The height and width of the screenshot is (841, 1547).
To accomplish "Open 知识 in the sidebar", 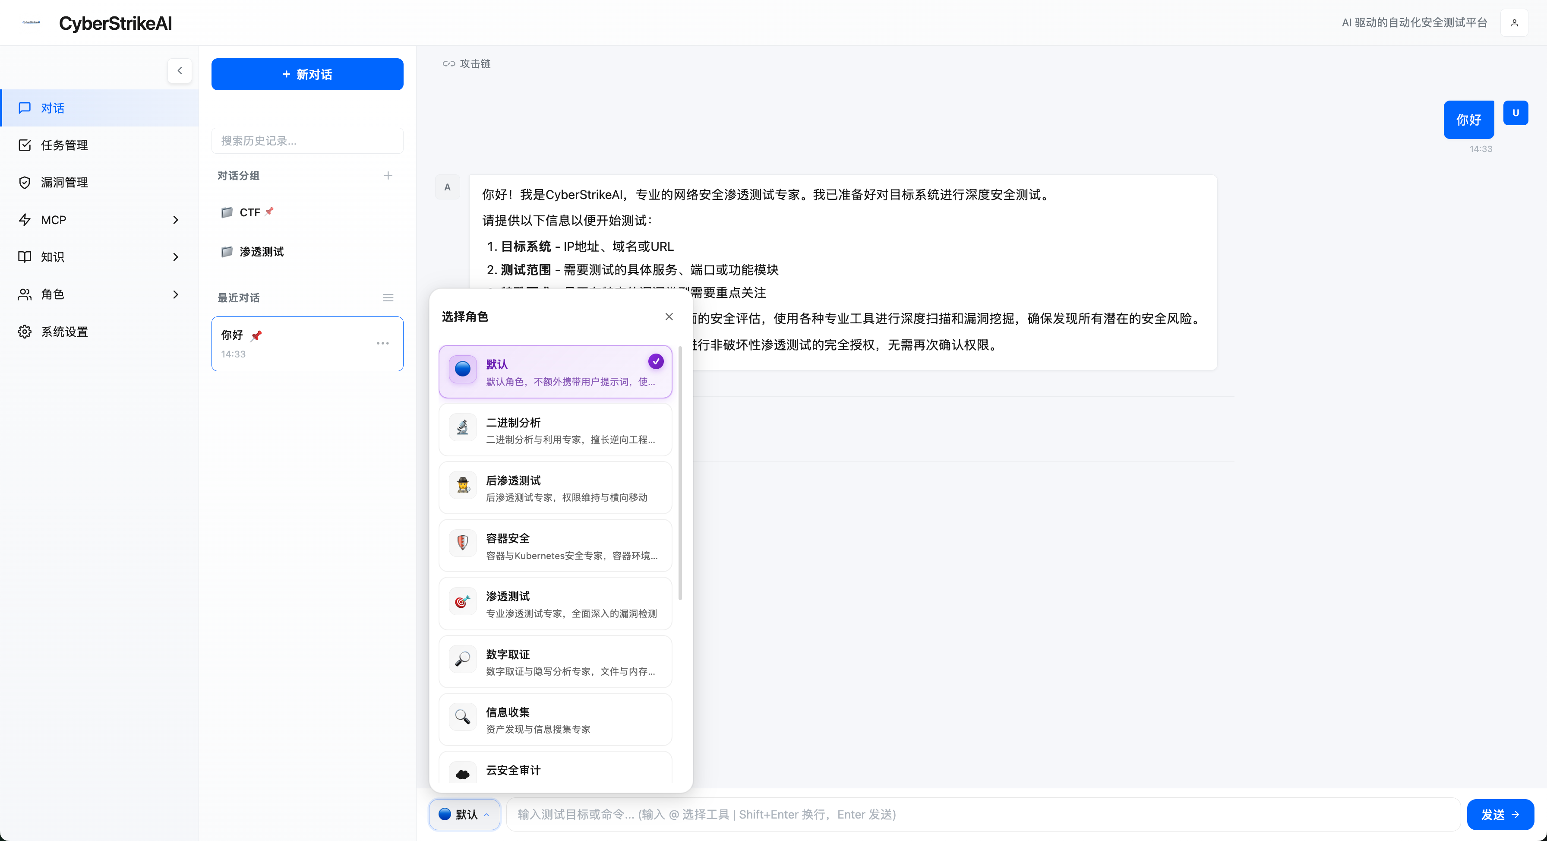I will [x=100, y=257].
